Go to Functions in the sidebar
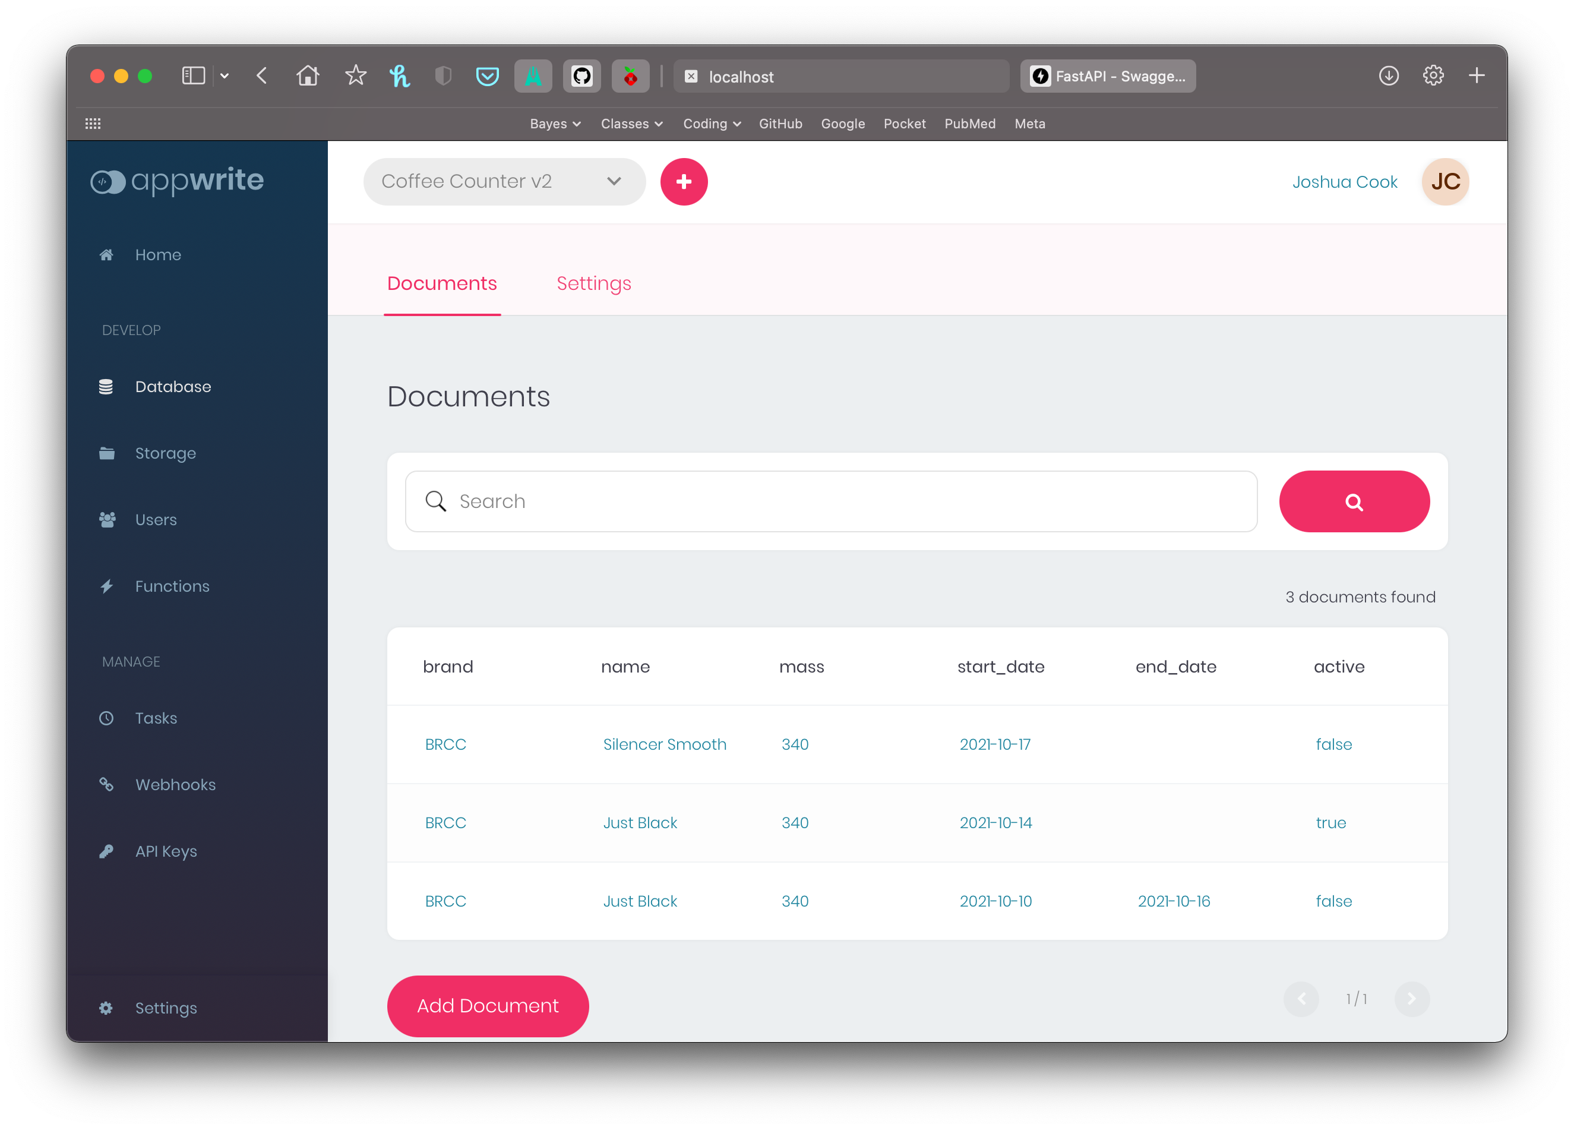Screen dimensions: 1574x1130 click(x=172, y=586)
